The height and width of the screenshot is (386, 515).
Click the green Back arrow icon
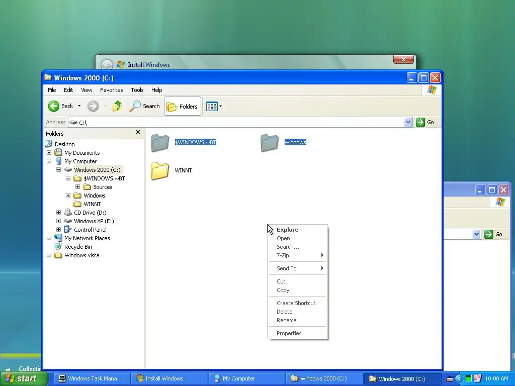(53, 106)
